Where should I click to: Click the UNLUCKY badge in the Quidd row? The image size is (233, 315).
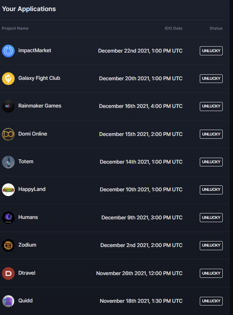[211, 301]
